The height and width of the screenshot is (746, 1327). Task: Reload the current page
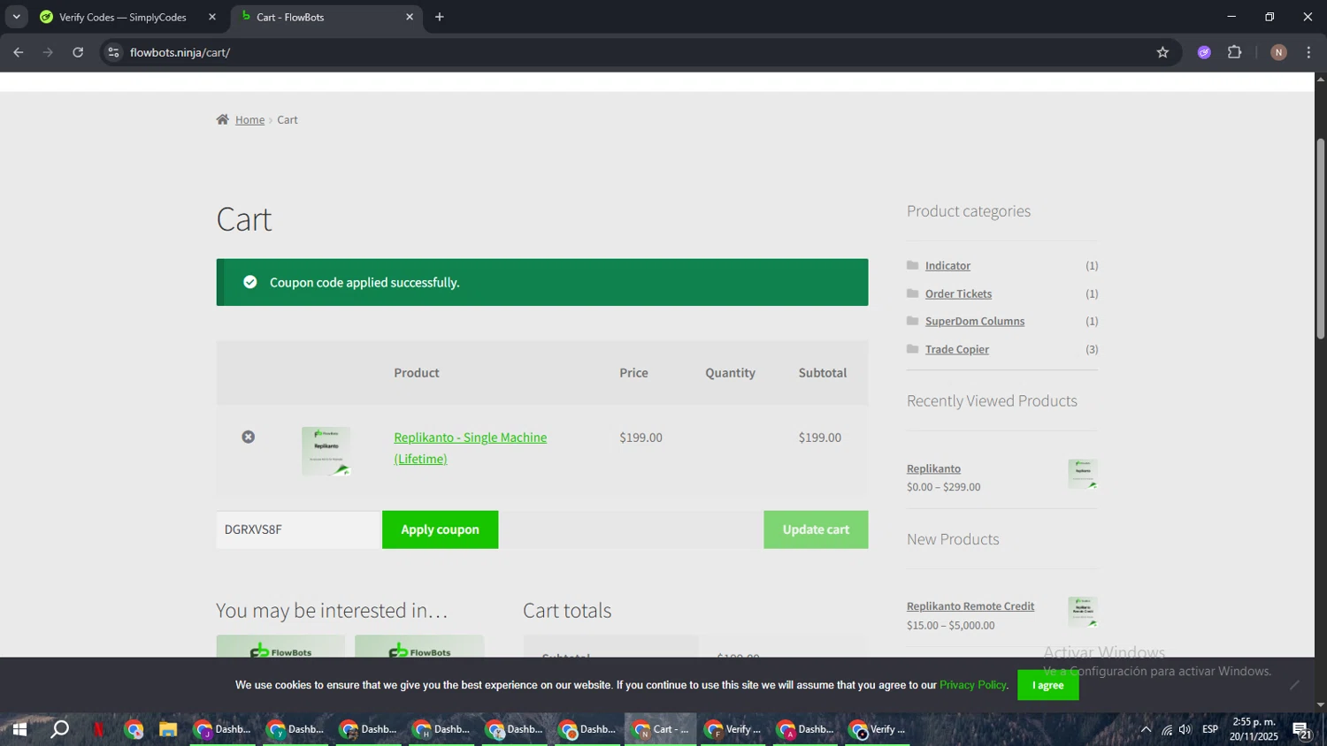78,52
